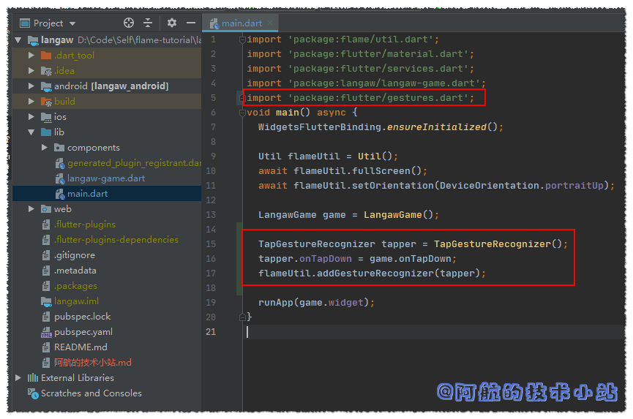Click the collapse all icon in Project panel

(148, 23)
